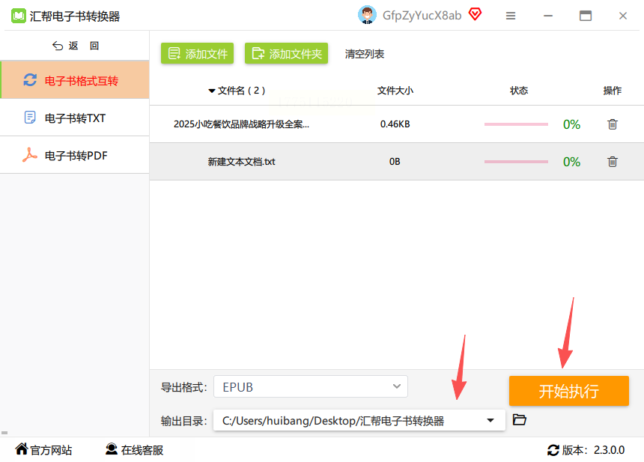Expand the 输出目录 path dropdown

coord(490,420)
